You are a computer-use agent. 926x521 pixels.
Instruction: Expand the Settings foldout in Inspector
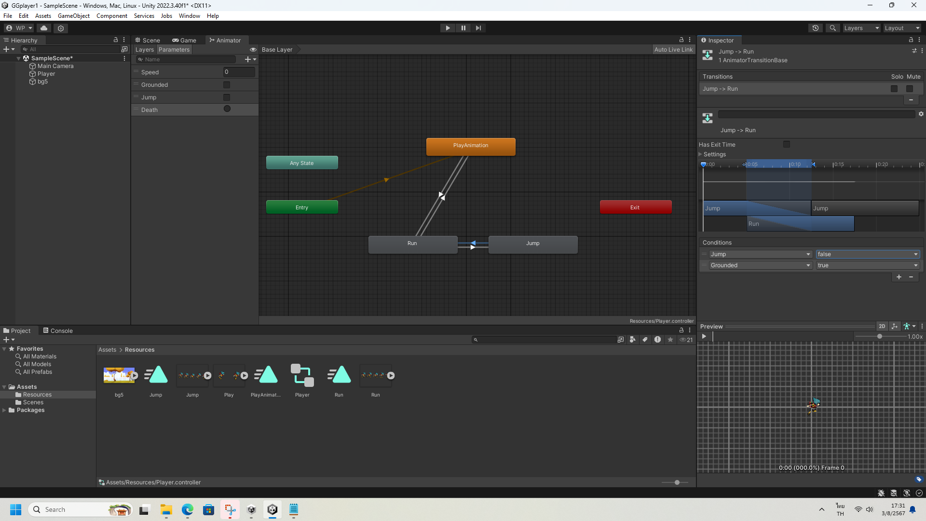click(701, 154)
